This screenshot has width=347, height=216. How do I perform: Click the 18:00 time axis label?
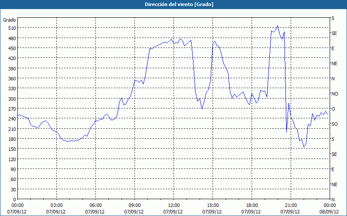252,206
